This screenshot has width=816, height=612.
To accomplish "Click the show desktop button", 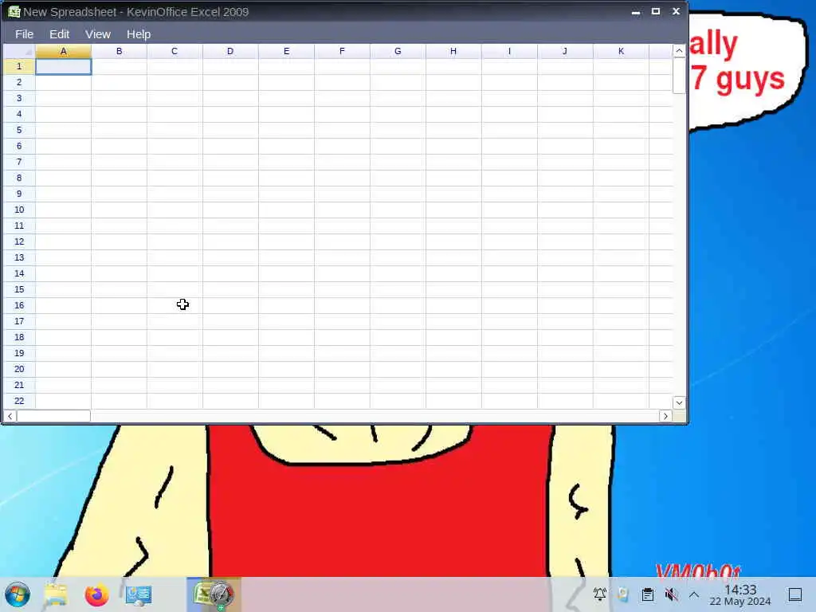I will coord(795,594).
